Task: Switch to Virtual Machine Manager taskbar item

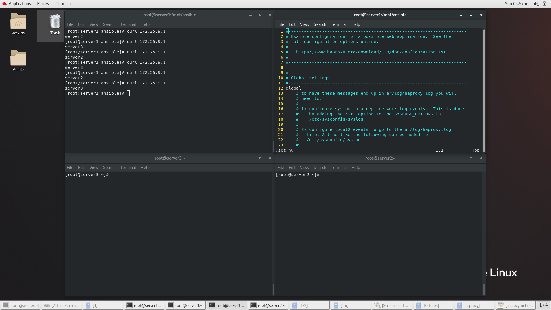Action: [x=61, y=305]
